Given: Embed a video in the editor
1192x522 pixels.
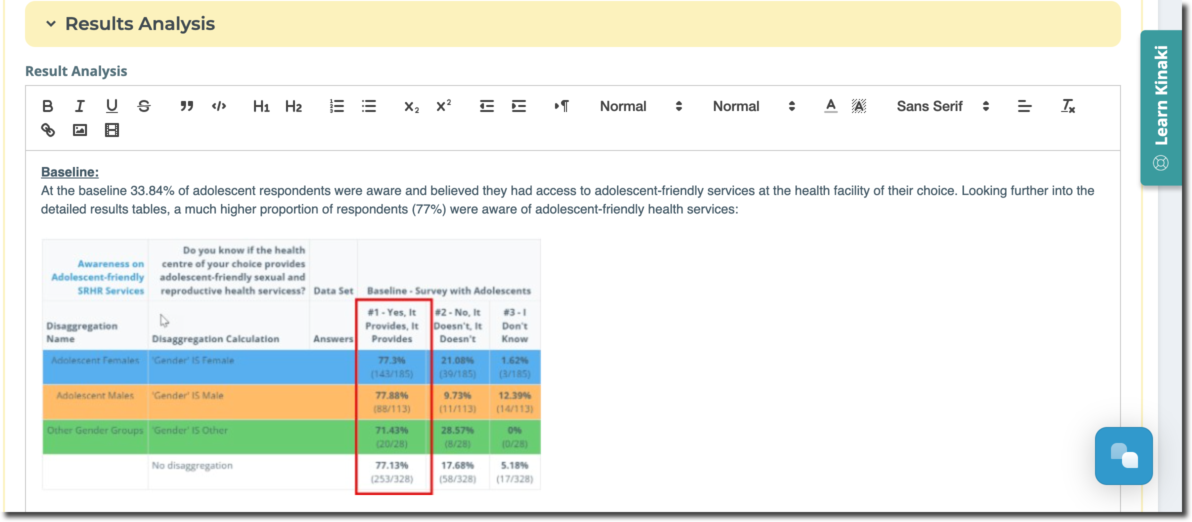Looking at the screenshot, I should coord(111,130).
